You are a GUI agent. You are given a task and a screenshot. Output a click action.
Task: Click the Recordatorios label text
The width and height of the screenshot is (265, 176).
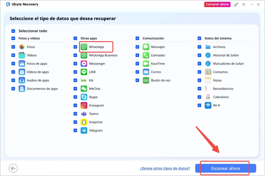pyautogui.click(x=223, y=89)
